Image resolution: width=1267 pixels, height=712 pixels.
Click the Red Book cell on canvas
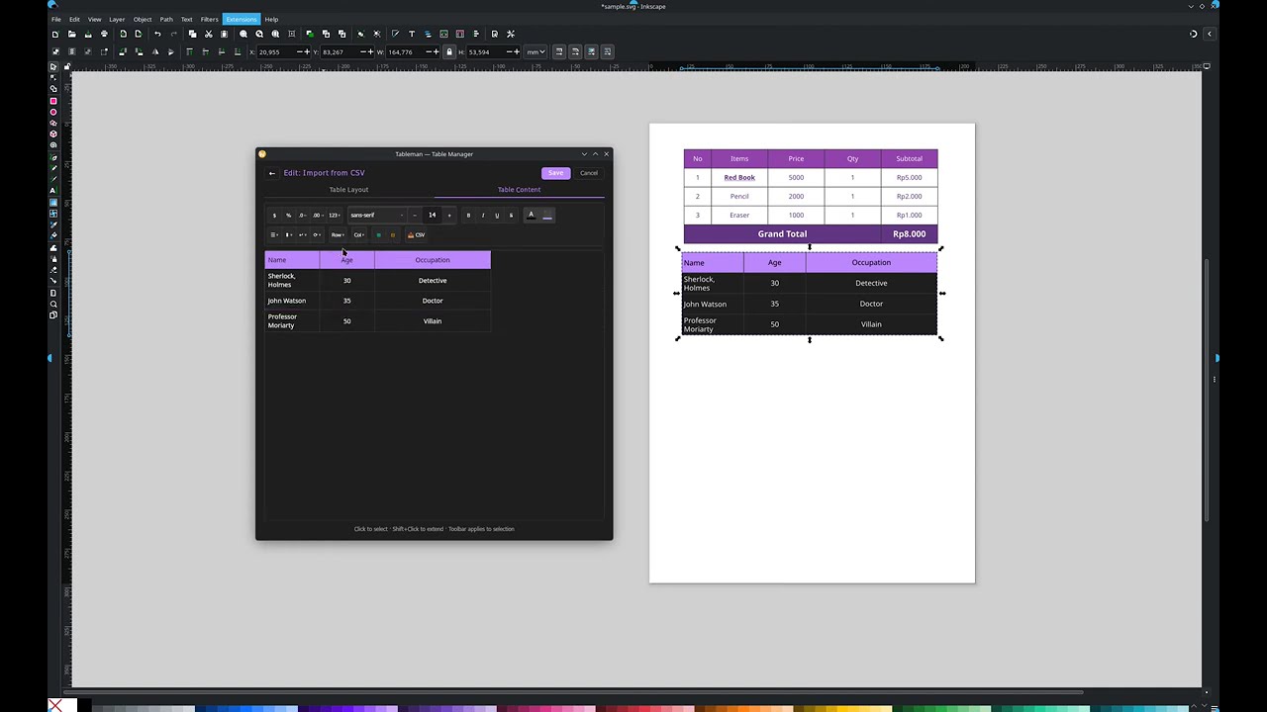pyautogui.click(x=739, y=177)
